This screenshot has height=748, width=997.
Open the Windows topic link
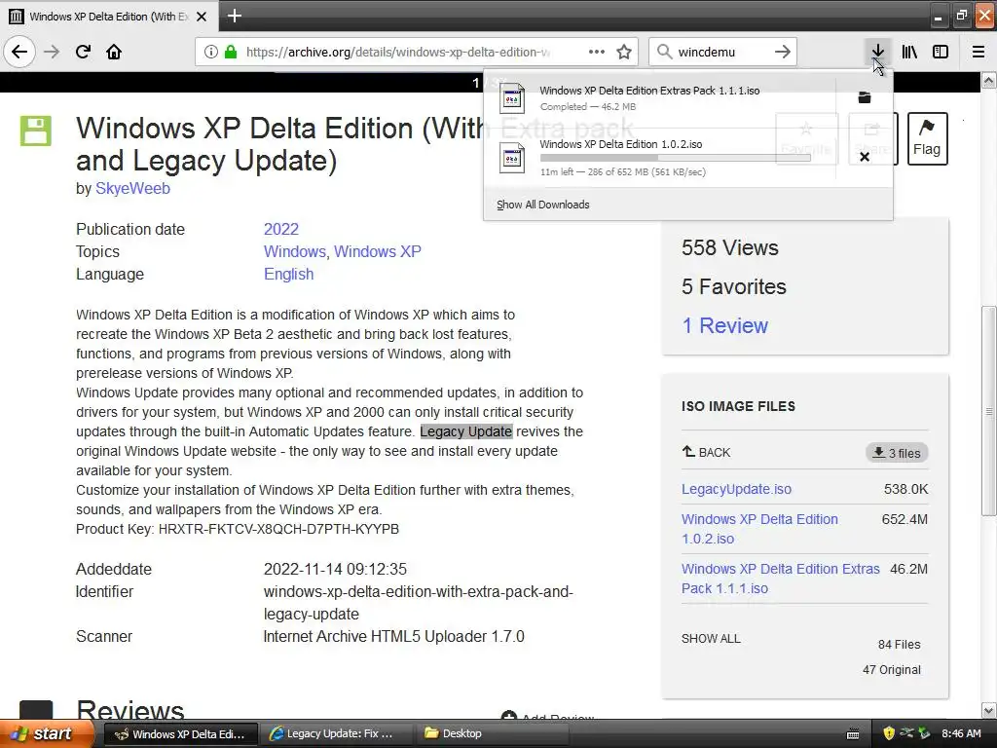[294, 251]
